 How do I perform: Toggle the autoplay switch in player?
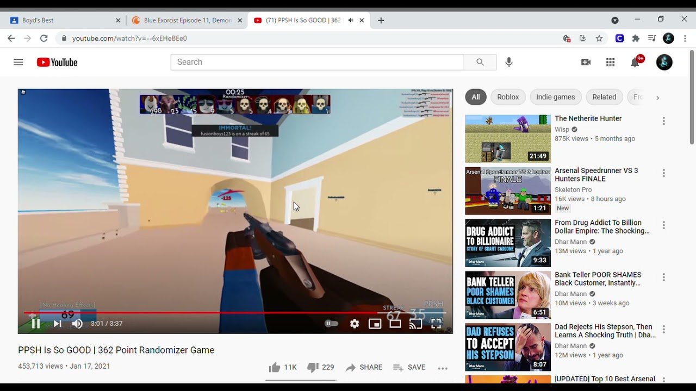tap(331, 324)
